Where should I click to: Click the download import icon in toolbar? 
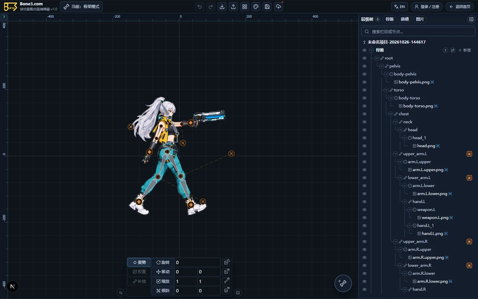click(222, 7)
